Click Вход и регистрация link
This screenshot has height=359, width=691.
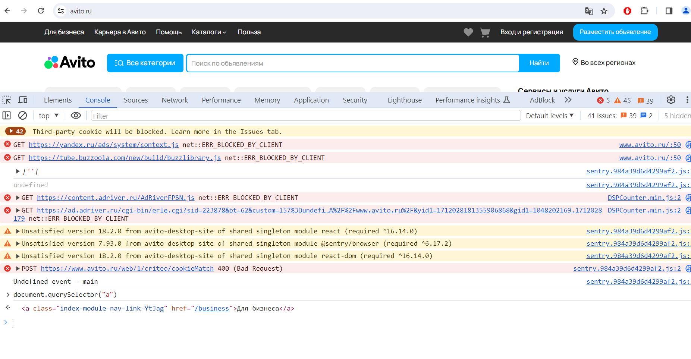click(x=532, y=32)
